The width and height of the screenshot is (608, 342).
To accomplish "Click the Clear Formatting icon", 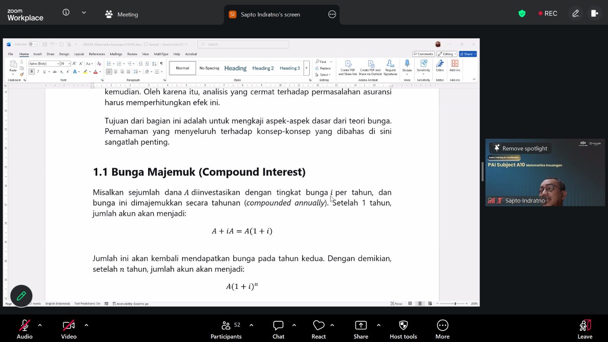I will 99,63.
